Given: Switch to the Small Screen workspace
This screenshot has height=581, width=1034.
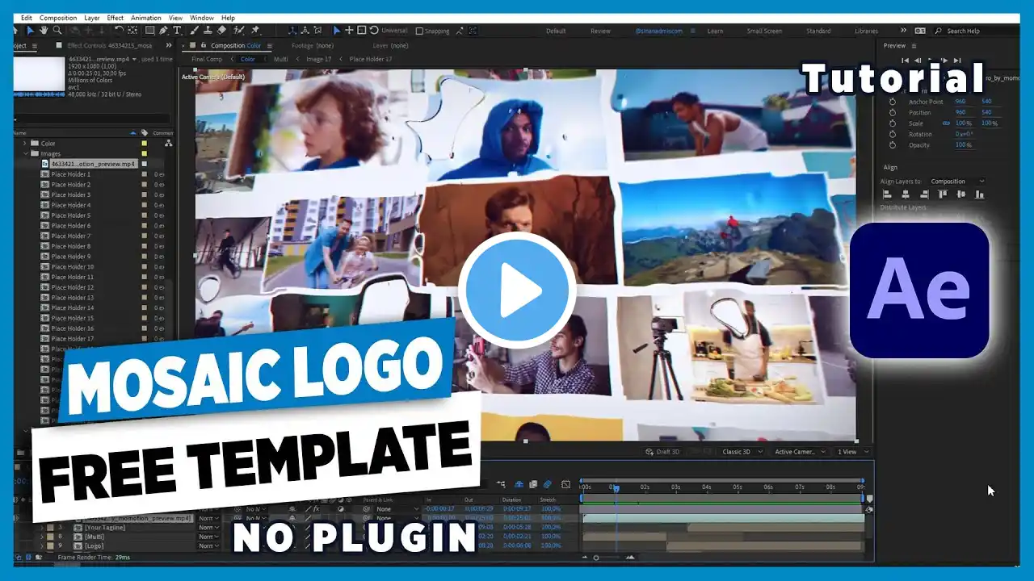Looking at the screenshot, I should [764, 31].
